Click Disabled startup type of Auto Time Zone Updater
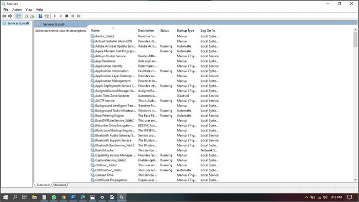The height and width of the screenshot is (202, 359). (x=183, y=96)
